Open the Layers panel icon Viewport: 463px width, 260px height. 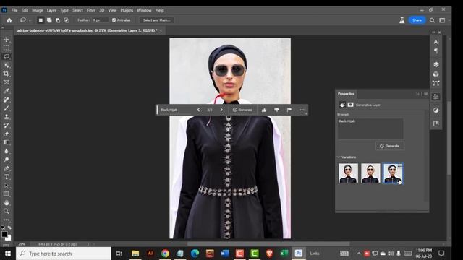tap(436, 64)
